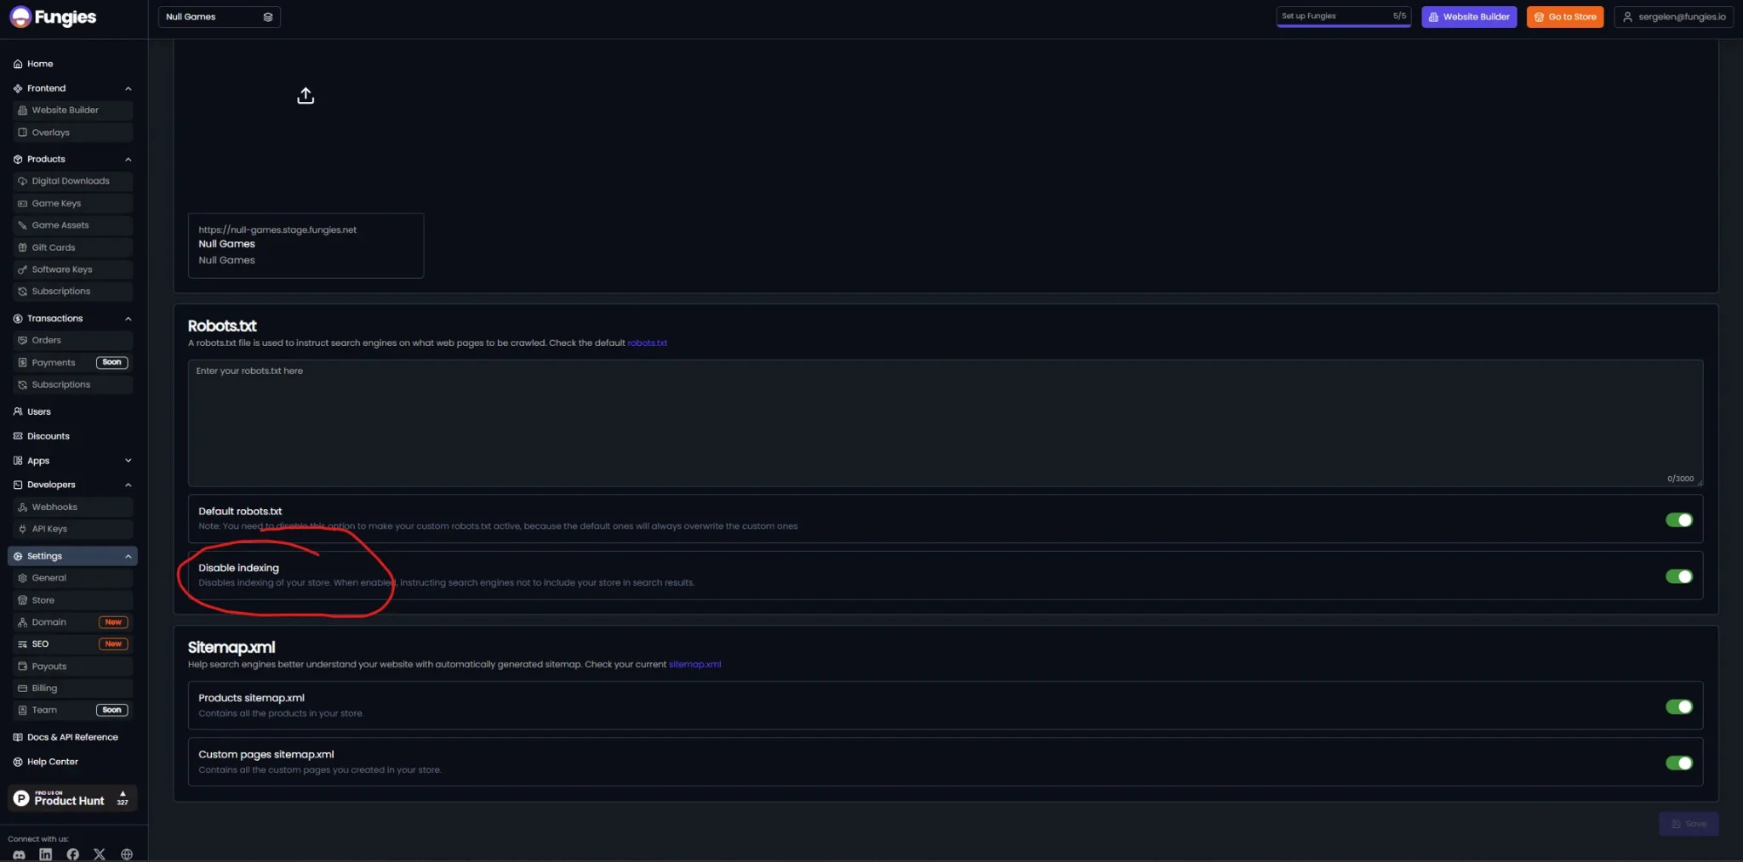
Task: Open Facebook social icon
Action: click(72, 854)
